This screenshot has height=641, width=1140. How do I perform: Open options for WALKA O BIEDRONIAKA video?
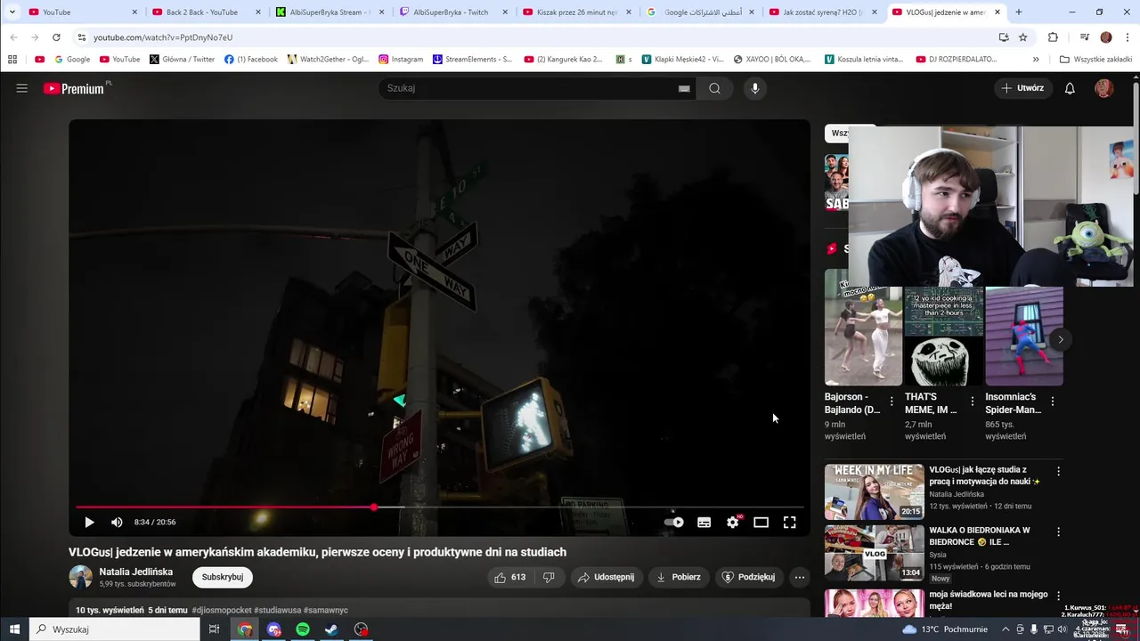(x=1058, y=531)
